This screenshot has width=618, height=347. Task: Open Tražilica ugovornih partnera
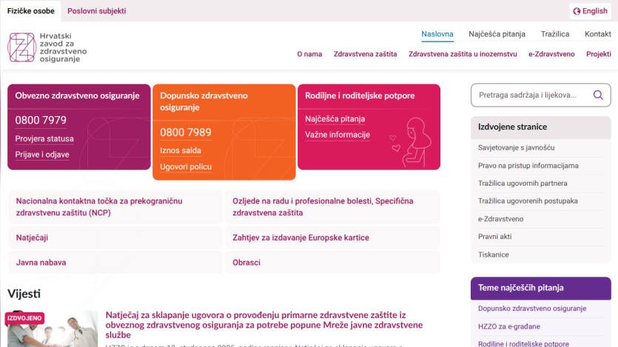click(x=523, y=183)
